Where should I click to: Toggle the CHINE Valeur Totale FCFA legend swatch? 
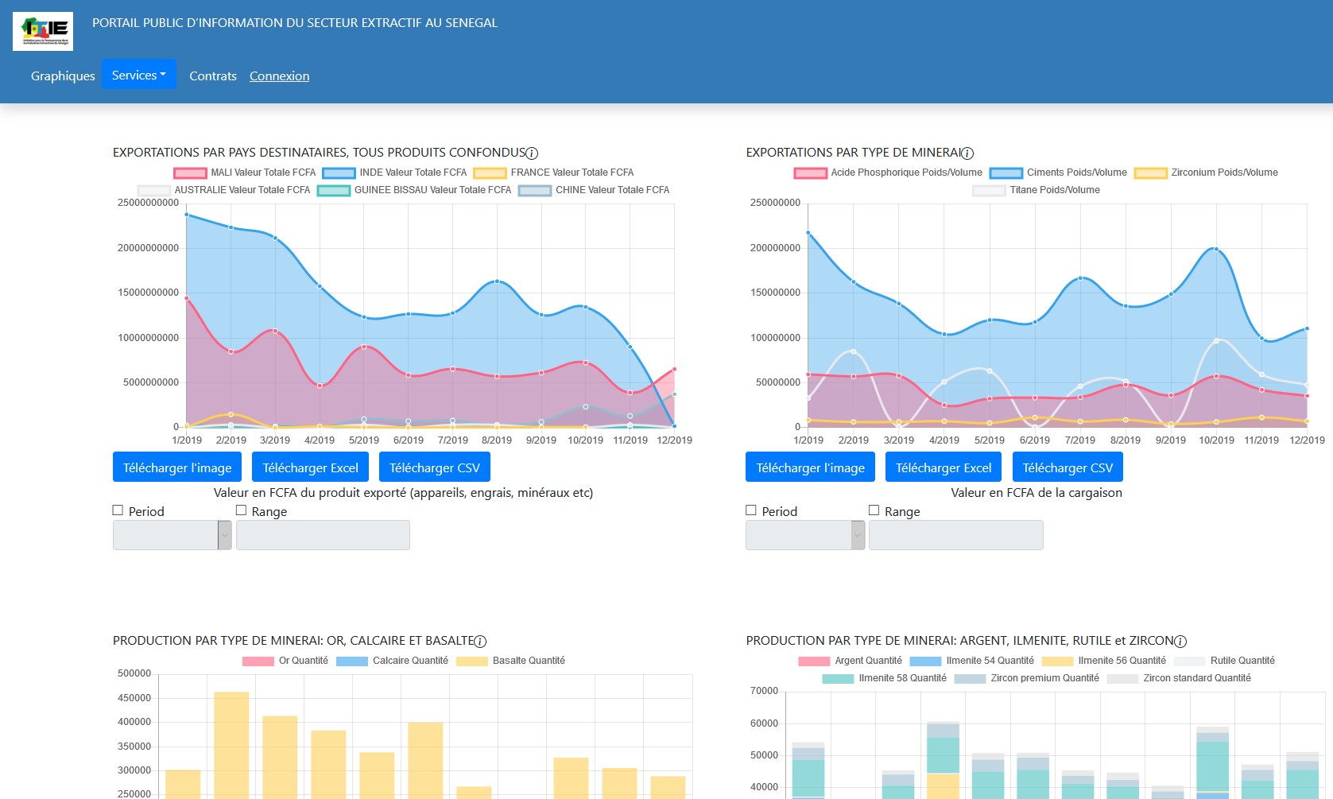coord(534,190)
